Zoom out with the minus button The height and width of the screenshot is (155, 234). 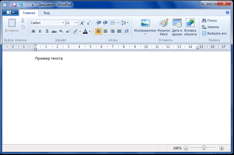coord(186,148)
